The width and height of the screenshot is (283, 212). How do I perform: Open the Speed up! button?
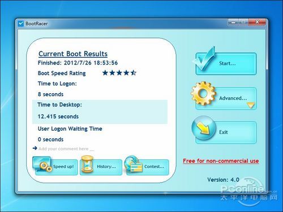[x=55, y=167]
